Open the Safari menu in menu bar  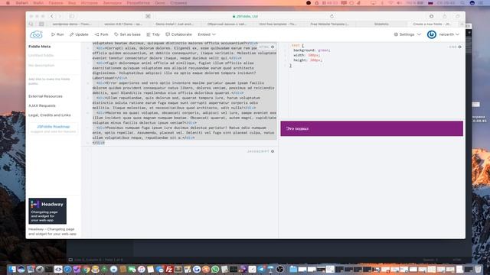[x=22, y=3]
